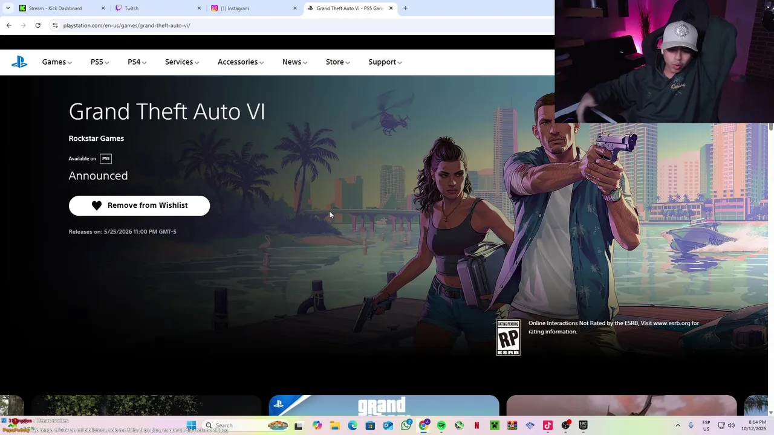Reload the PlayStation page
The width and height of the screenshot is (774, 435).
[x=37, y=25]
